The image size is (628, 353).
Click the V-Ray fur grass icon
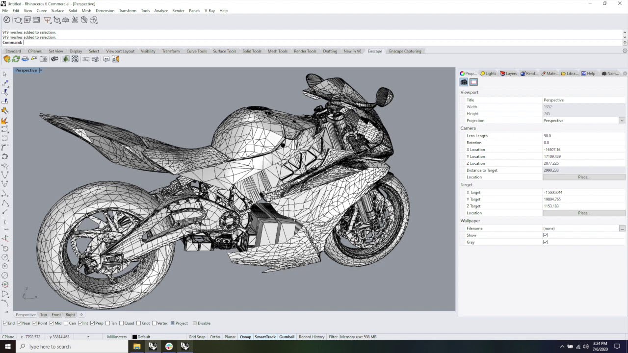point(75,20)
